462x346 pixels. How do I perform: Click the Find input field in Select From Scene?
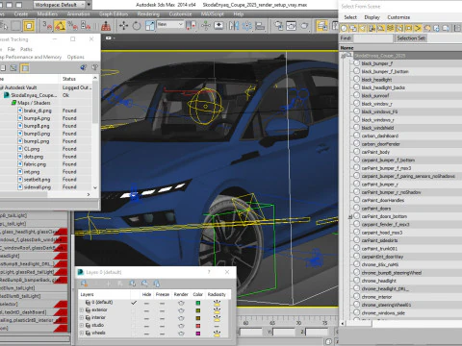(x=373, y=38)
